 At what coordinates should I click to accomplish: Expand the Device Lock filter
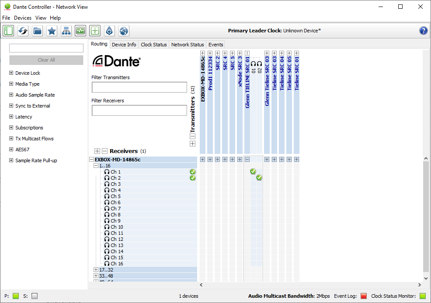[x=11, y=73]
